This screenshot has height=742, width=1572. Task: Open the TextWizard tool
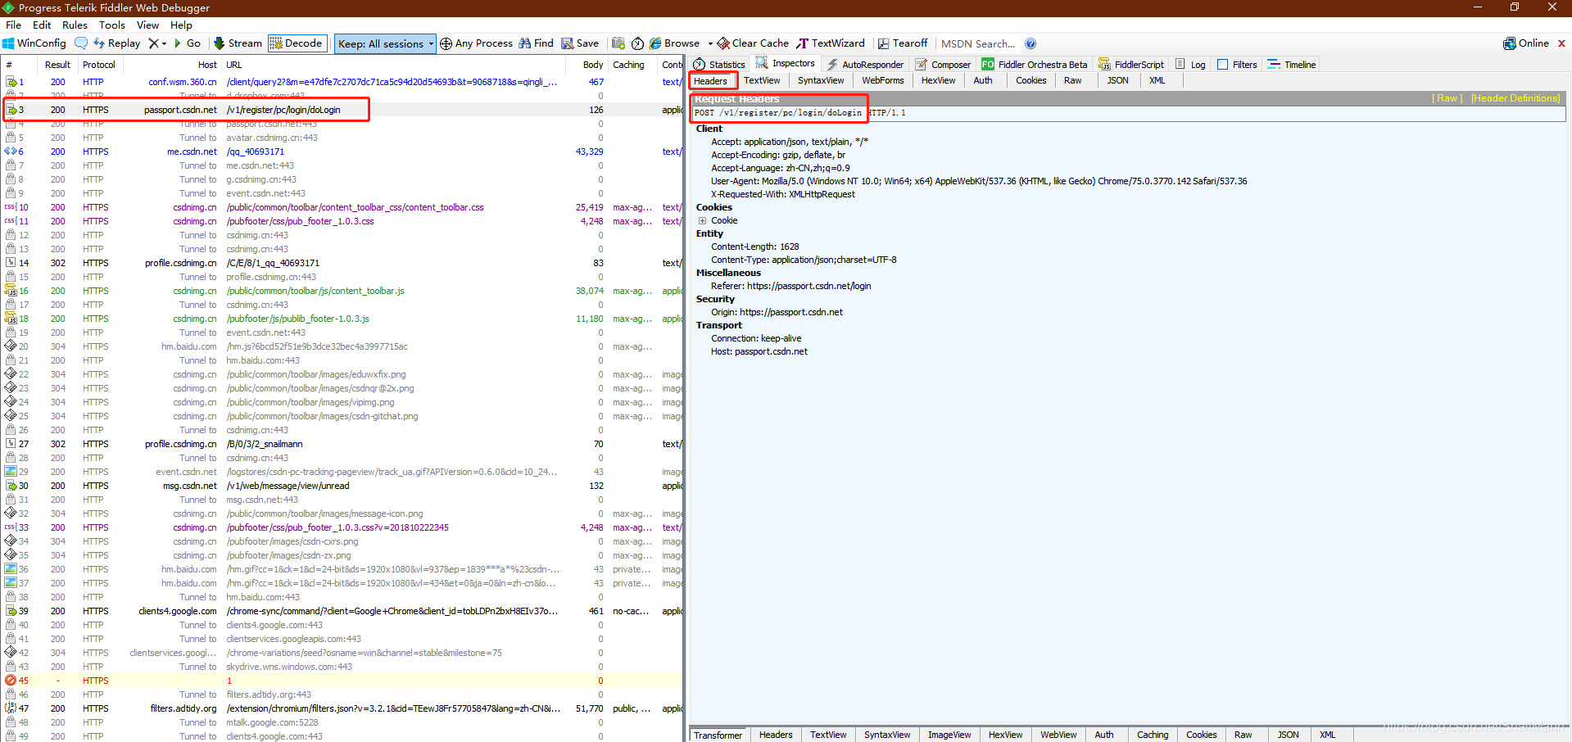(x=831, y=43)
